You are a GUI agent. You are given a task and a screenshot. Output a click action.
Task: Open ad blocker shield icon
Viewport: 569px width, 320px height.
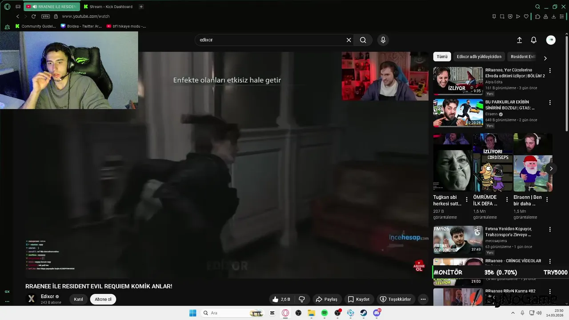[510, 16]
